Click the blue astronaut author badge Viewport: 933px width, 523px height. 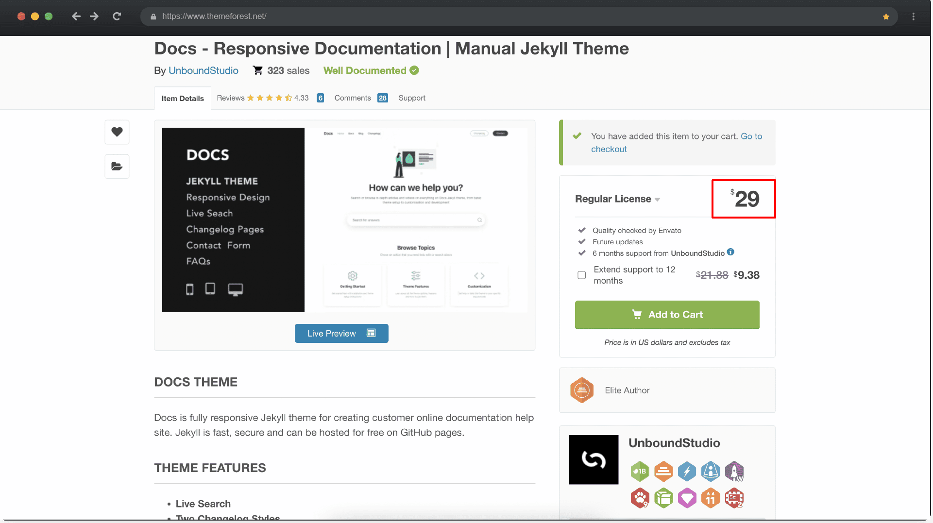(711, 471)
